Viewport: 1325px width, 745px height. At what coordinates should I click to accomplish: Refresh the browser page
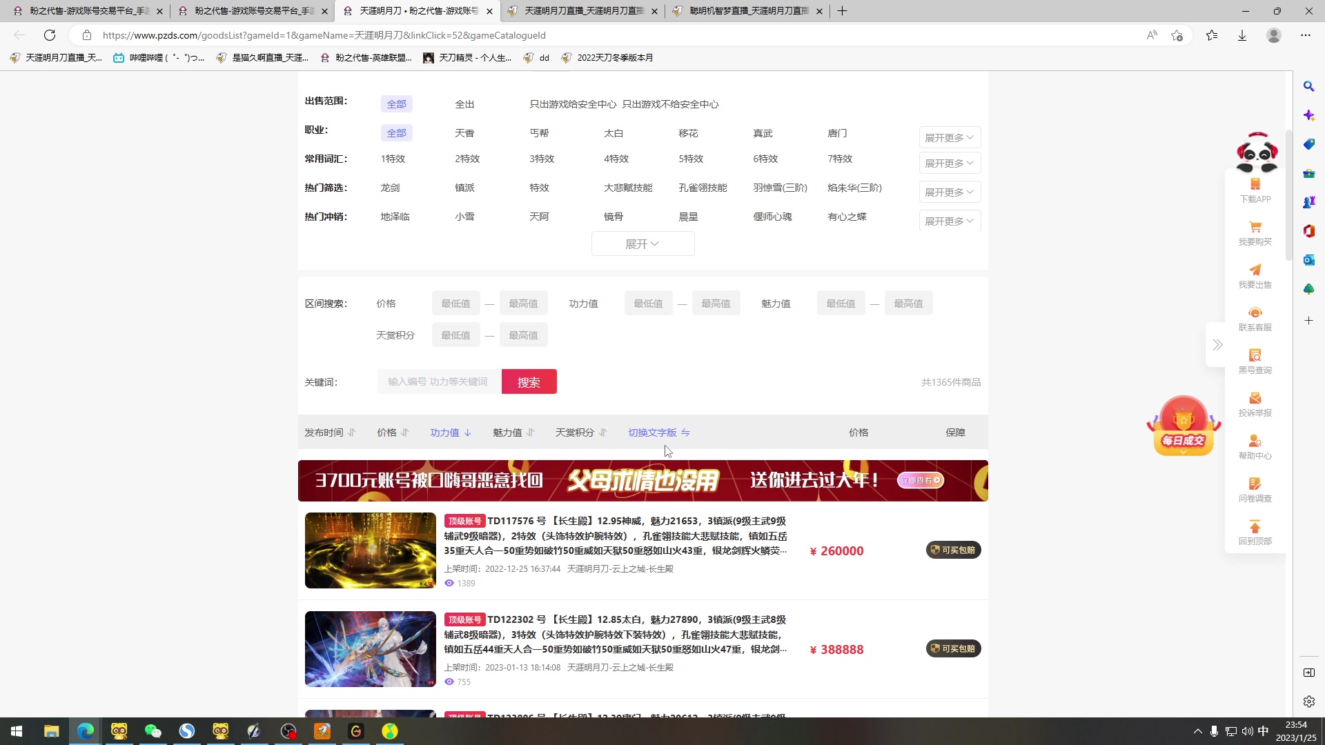(50, 35)
